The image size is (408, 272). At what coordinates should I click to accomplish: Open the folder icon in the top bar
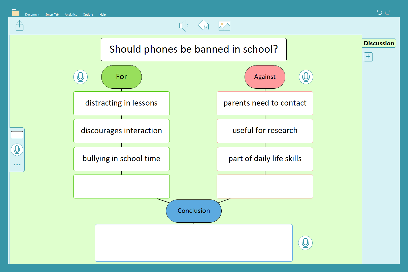(16, 12)
